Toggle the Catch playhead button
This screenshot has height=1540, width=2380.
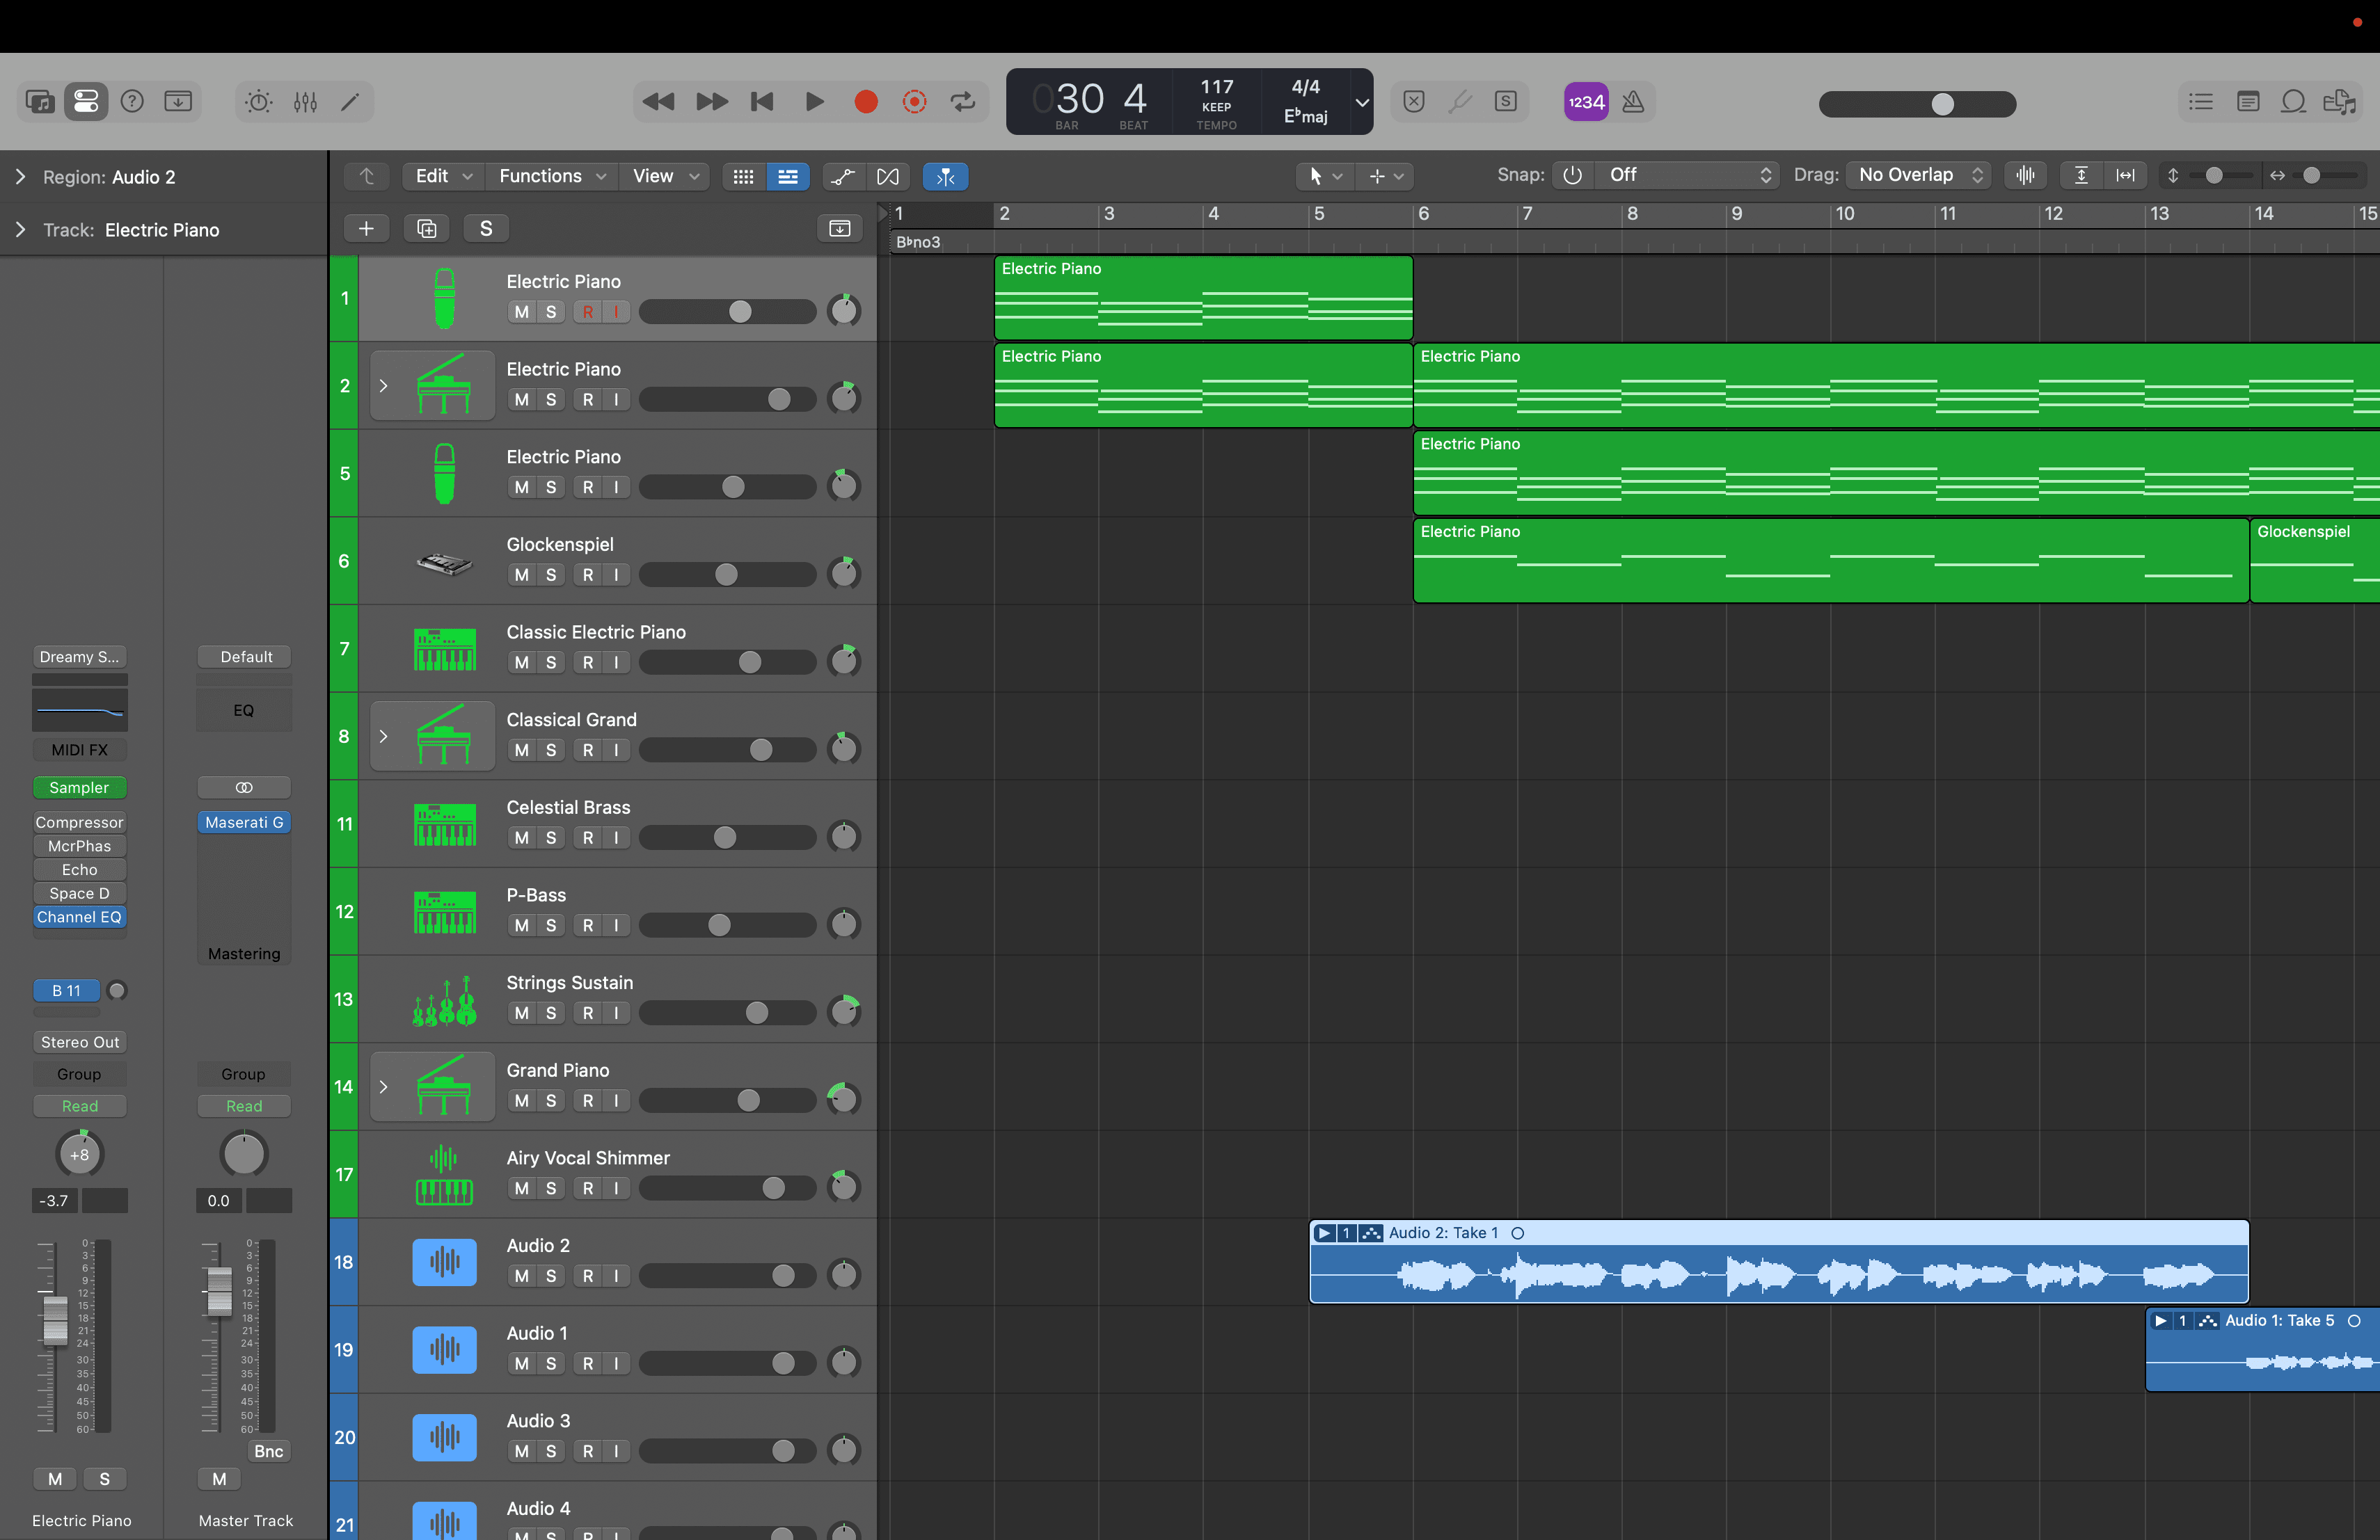pyautogui.click(x=945, y=176)
